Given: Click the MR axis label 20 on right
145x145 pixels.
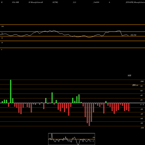Looking at the screenshot, I should [x=142, y=100].
